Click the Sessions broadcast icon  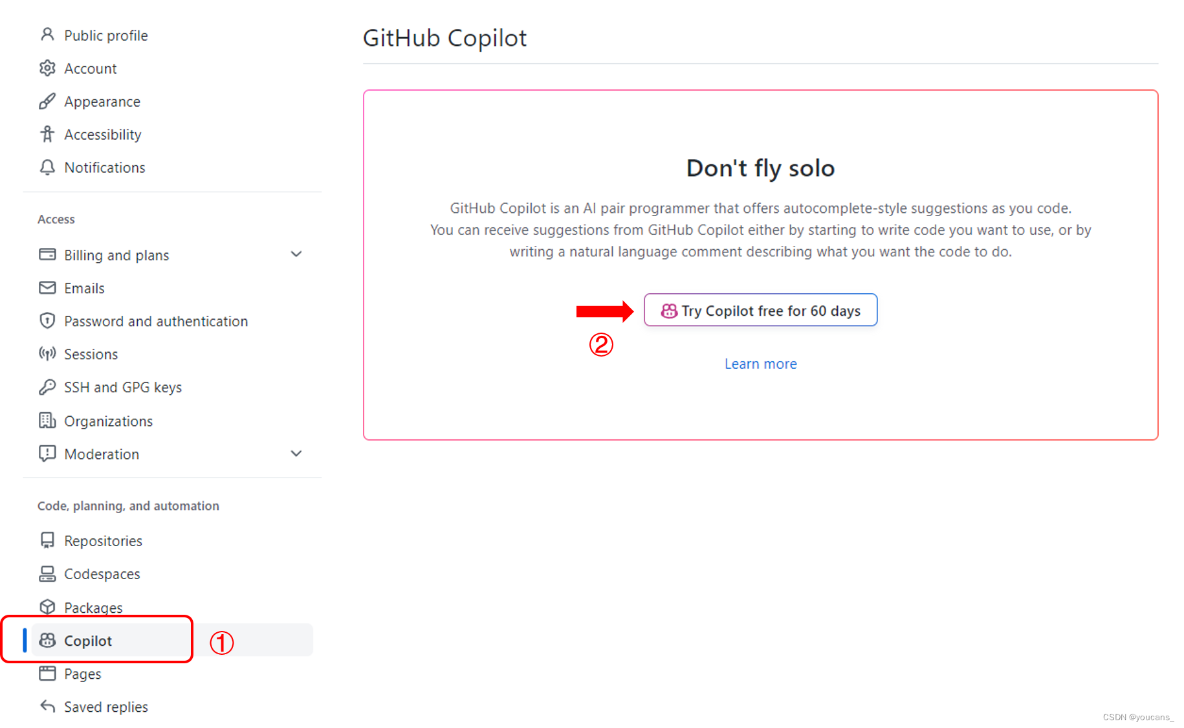pos(47,354)
